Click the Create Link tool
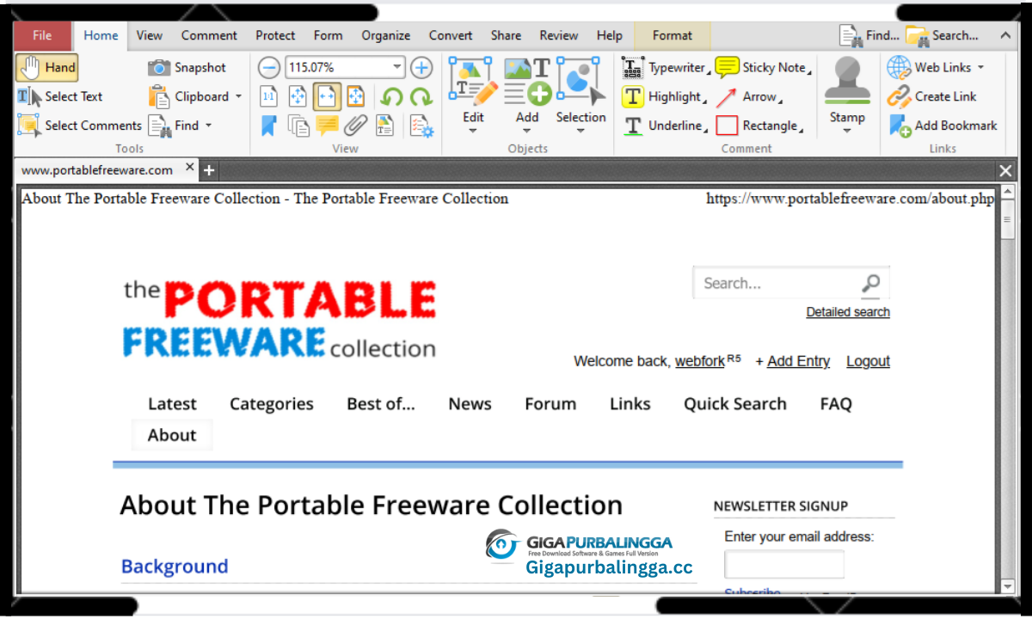This screenshot has height=619, width=1032. coord(931,96)
